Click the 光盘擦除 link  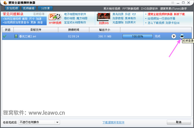[x=118, y=22]
